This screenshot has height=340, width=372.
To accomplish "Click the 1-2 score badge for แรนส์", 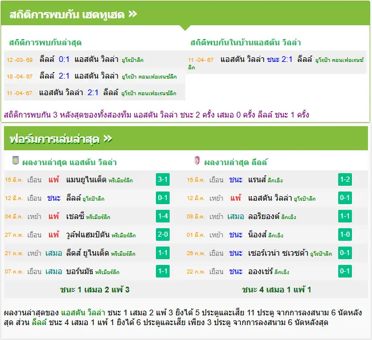I will pyautogui.click(x=345, y=179).
